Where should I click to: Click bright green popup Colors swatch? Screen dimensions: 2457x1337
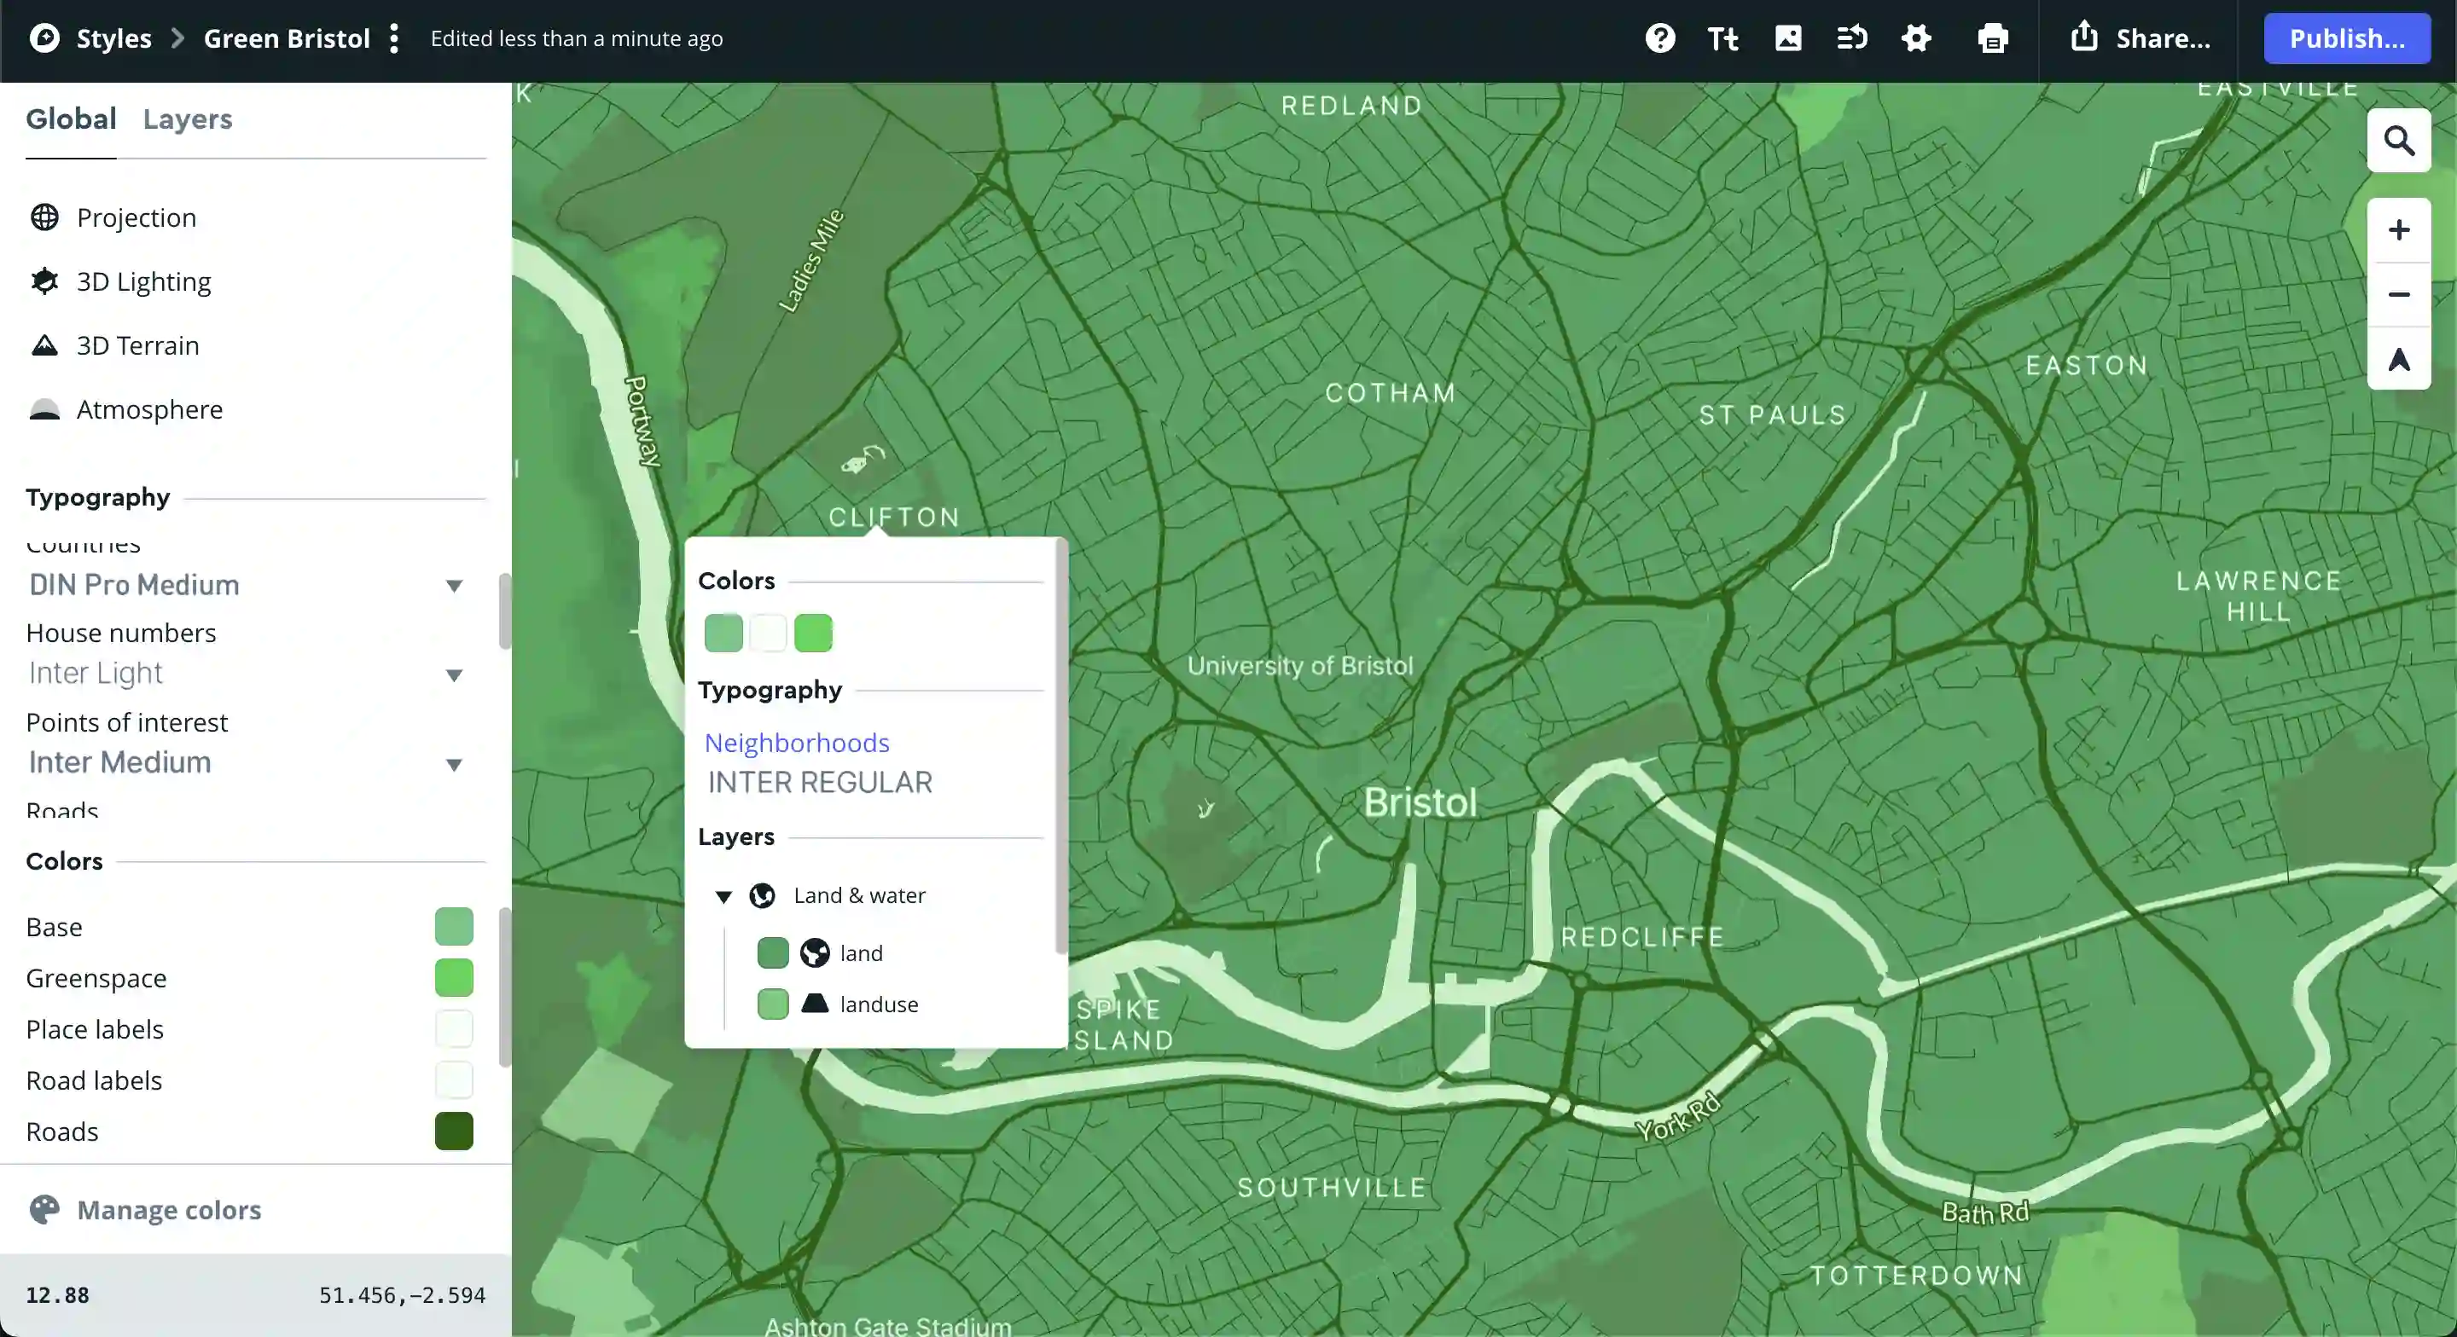coord(813,634)
